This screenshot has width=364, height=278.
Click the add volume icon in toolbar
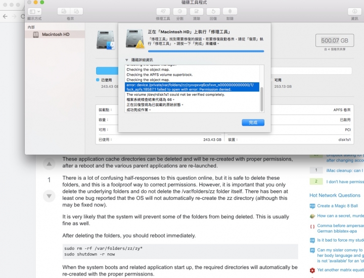click(x=64, y=11)
